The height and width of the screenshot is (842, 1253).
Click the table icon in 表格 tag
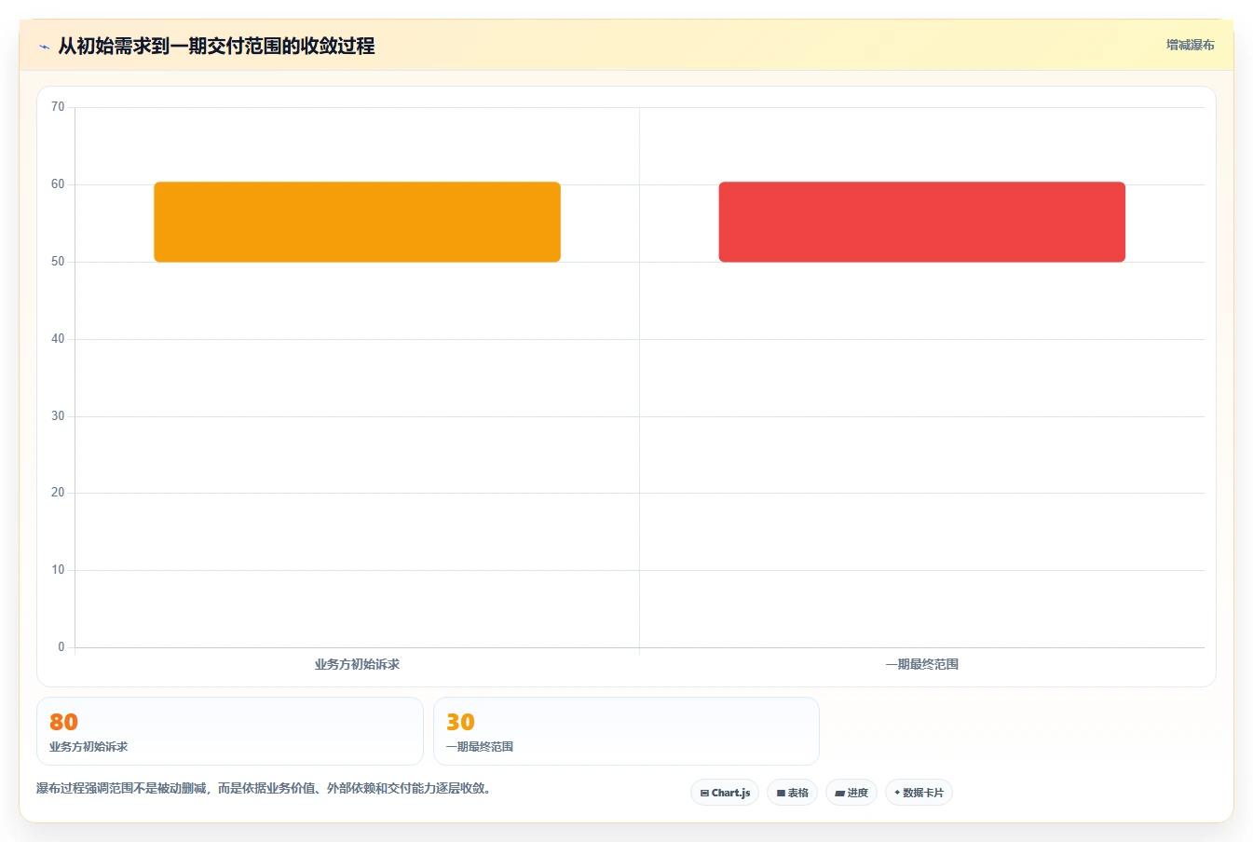coord(781,794)
